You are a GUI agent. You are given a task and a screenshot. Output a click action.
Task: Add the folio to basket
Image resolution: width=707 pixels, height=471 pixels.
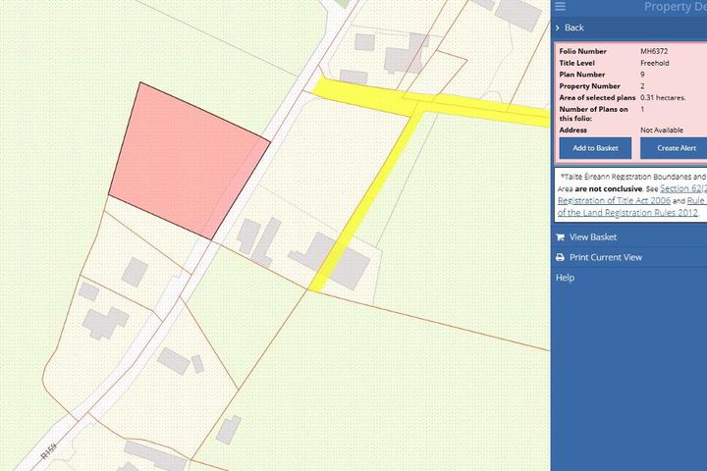(x=595, y=148)
